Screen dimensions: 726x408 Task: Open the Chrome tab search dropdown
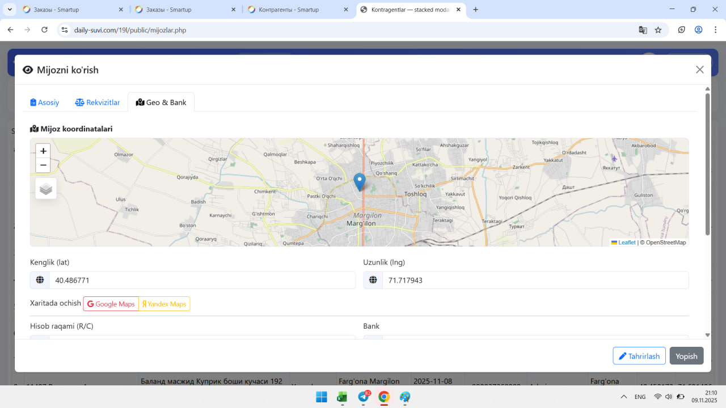[10, 10]
